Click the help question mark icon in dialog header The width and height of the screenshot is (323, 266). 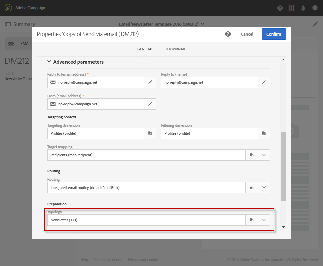(x=228, y=34)
